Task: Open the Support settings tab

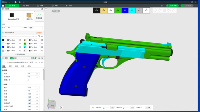Action: (23, 66)
